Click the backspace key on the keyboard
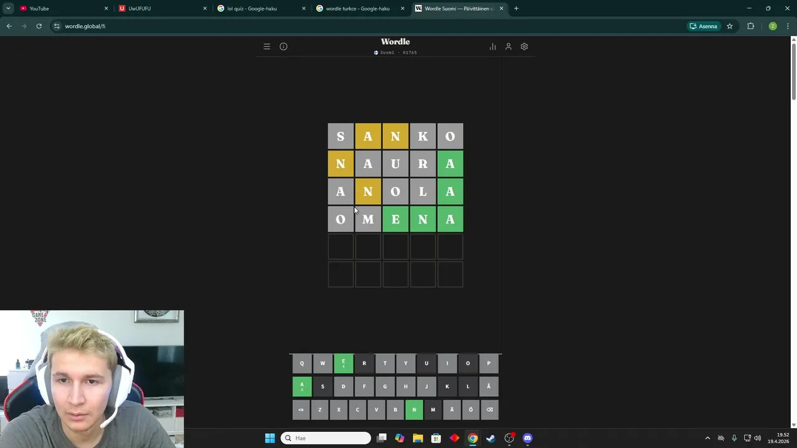Viewport: 797px width, 448px height. 489,409
